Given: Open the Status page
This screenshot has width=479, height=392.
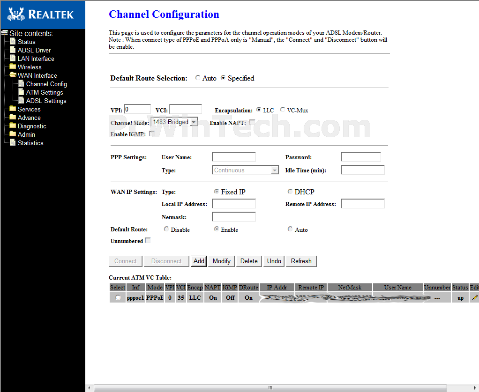Looking at the screenshot, I should 27,42.
